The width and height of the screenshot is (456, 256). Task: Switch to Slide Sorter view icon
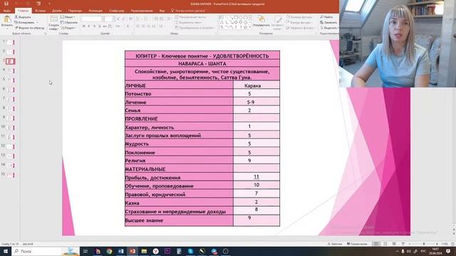[x=385, y=244]
